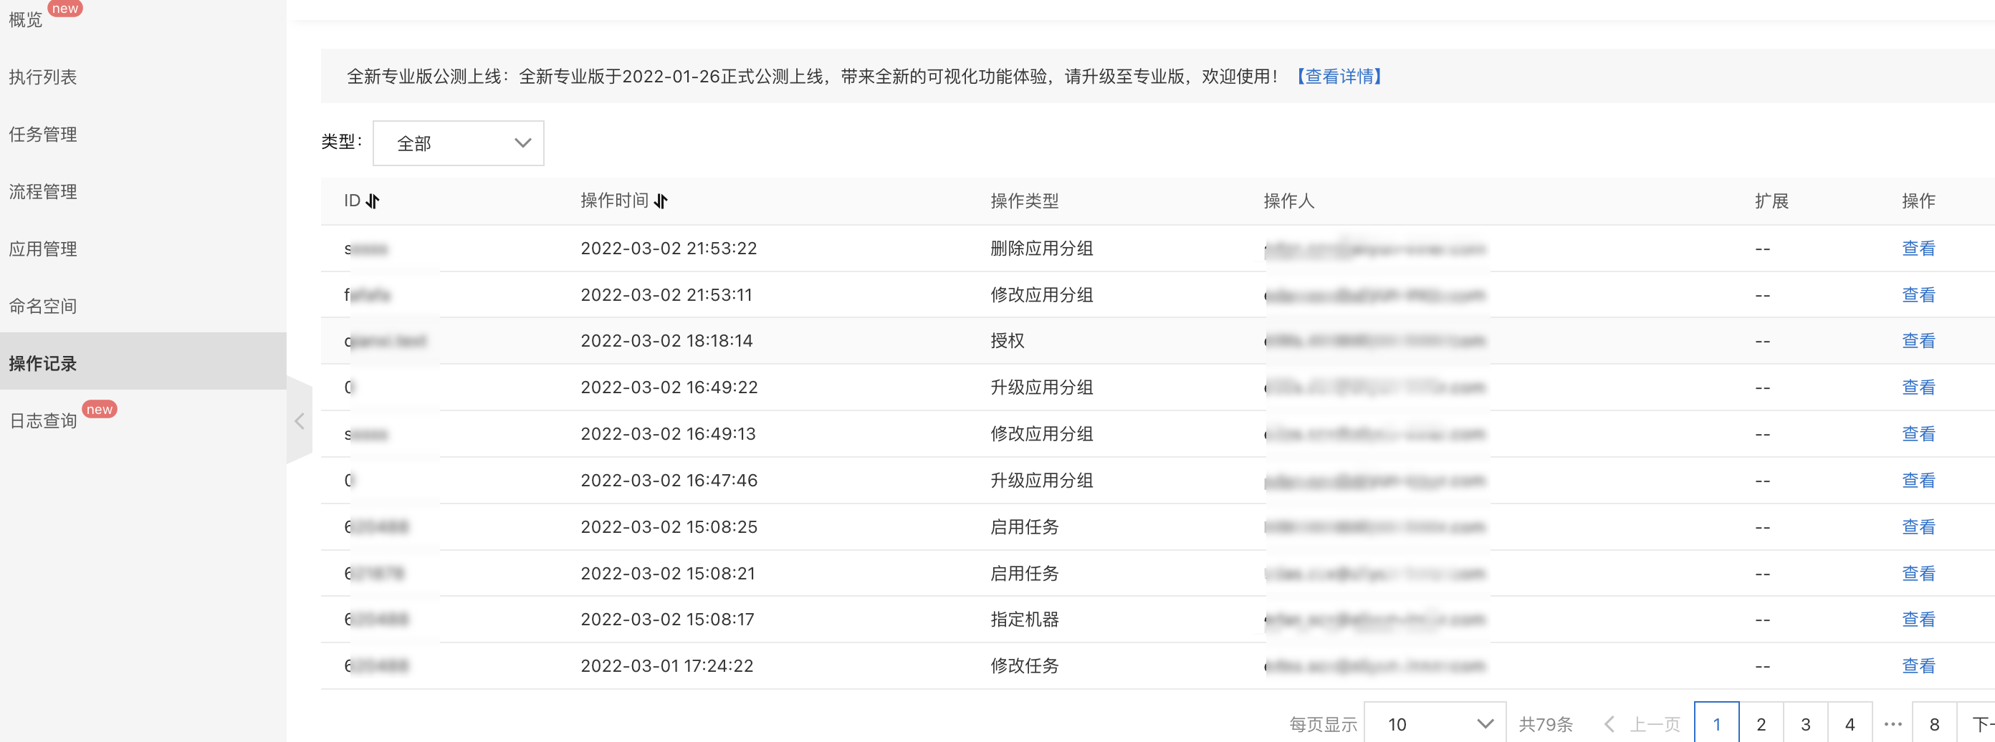Go to page 2 of the records

(1761, 724)
